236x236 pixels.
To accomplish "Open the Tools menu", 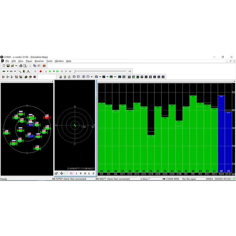I will pos(49,61).
